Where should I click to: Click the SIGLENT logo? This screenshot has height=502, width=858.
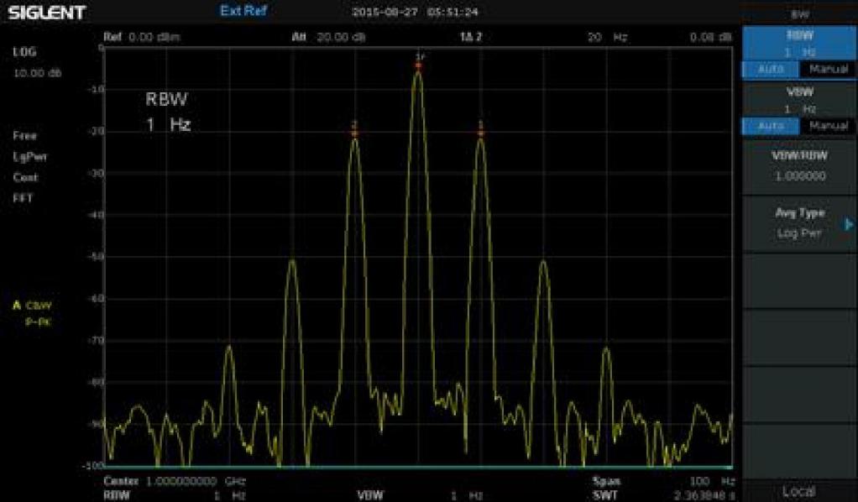coord(46,12)
